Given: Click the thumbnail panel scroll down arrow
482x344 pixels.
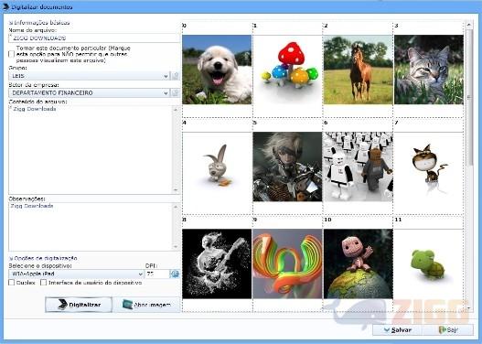Looking at the screenshot, I should (469, 307).
